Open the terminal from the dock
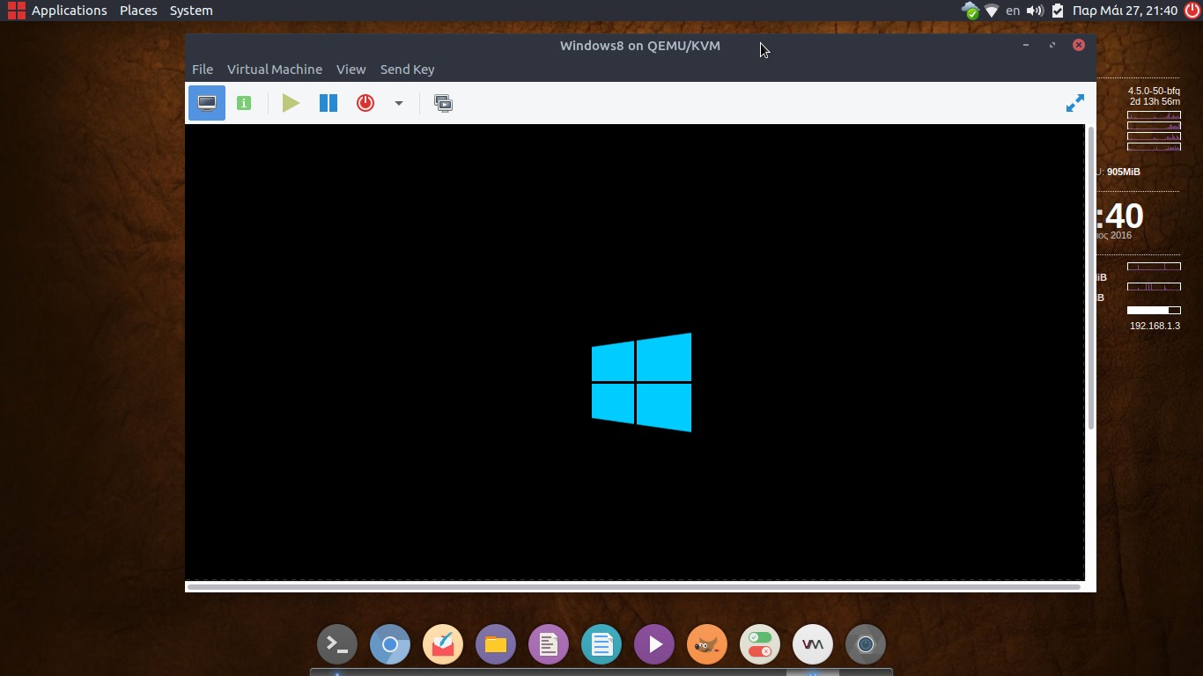Screen dimensions: 1203x676 (336, 645)
